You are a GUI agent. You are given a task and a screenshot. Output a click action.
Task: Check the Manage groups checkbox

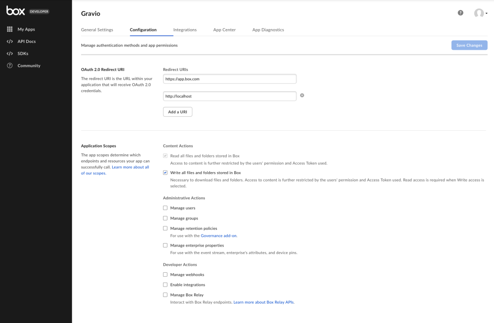tap(165, 218)
